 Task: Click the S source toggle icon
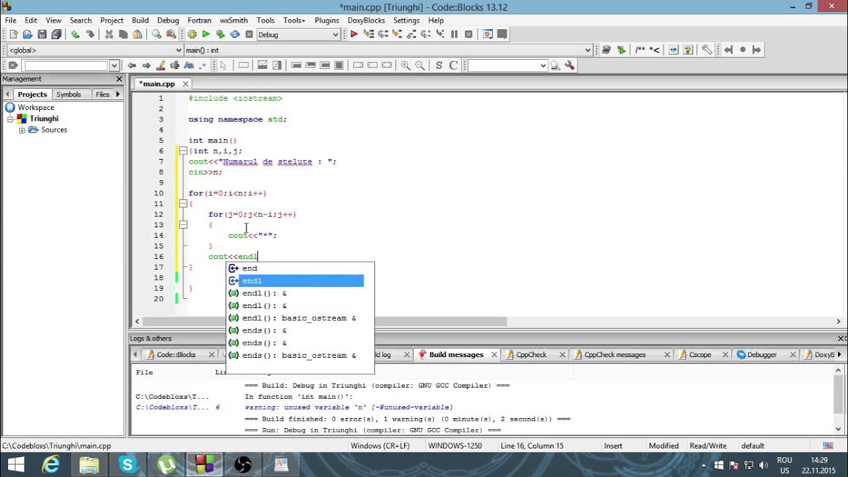[439, 66]
